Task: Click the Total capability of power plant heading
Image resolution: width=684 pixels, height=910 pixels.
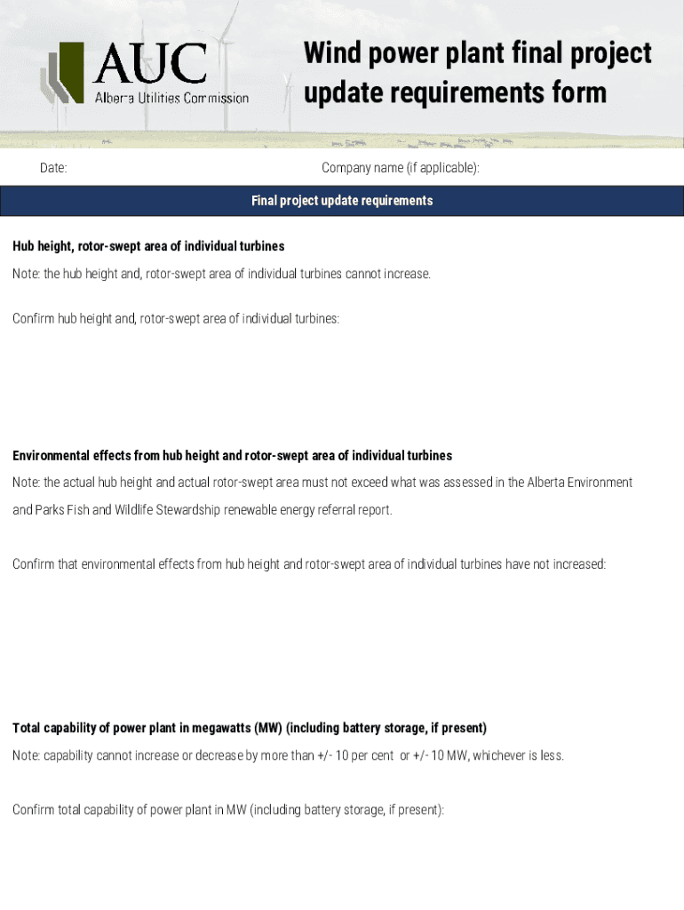Action: coord(250,729)
